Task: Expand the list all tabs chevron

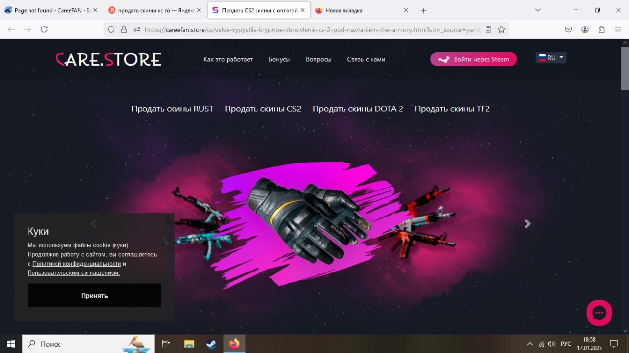Action: (538, 10)
